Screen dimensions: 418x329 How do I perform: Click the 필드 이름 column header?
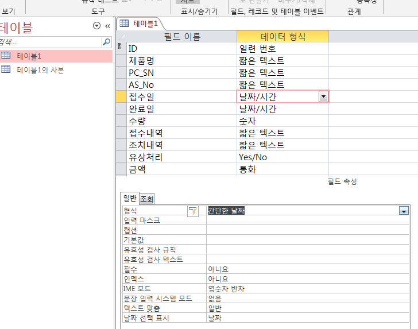click(182, 37)
